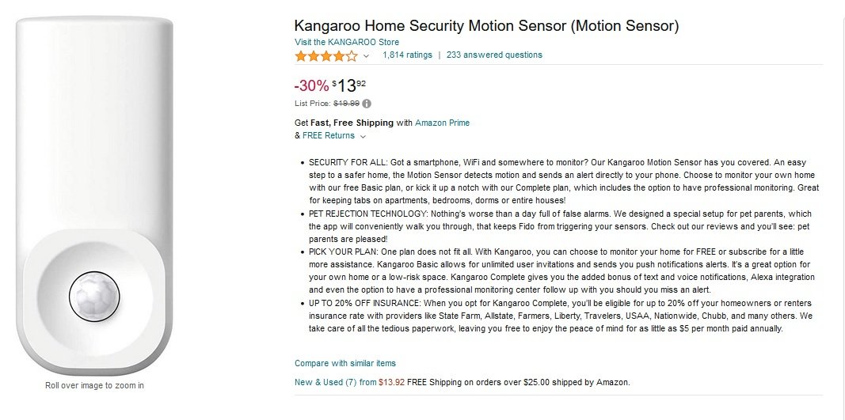
Task: Click the round sensor lens in photo
Action: coord(94,297)
